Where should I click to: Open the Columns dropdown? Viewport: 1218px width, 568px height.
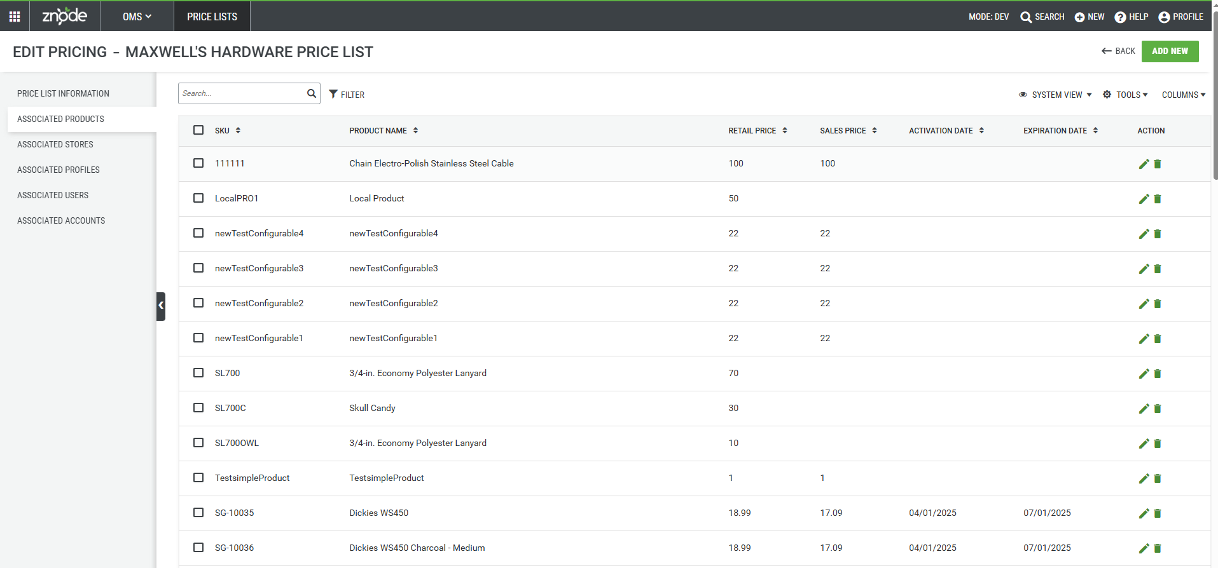1184,95
